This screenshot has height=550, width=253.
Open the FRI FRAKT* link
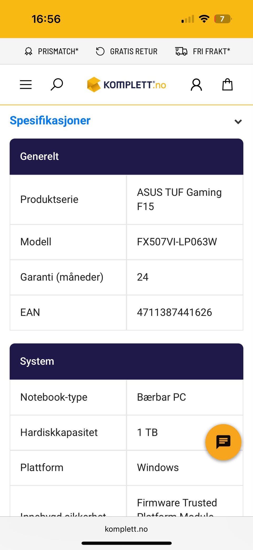(211, 51)
